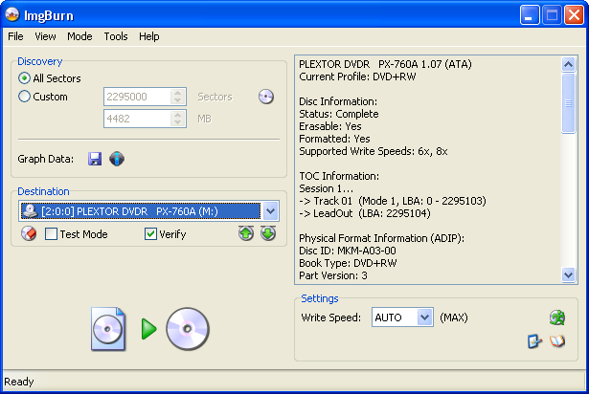The width and height of the screenshot is (589, 394).
Task: Click 'Book Type: DVD+RW' line
Action: pyautogui.click(x=348, y=263)
